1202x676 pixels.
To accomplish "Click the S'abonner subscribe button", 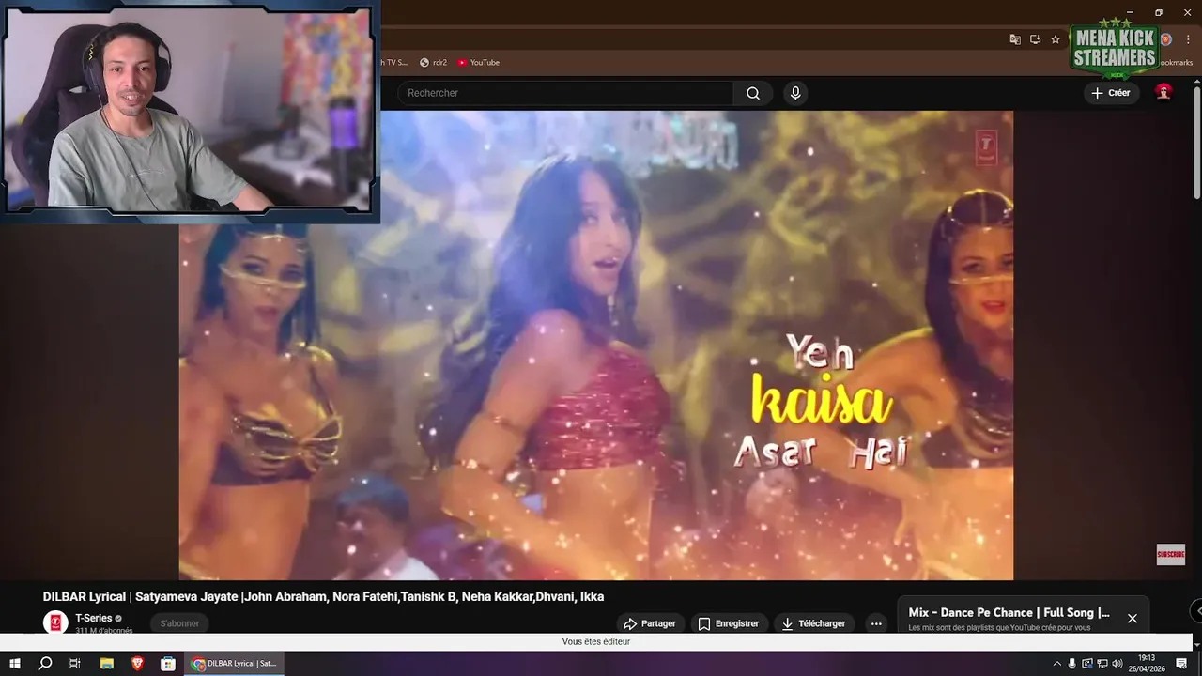I will (179, 623).
